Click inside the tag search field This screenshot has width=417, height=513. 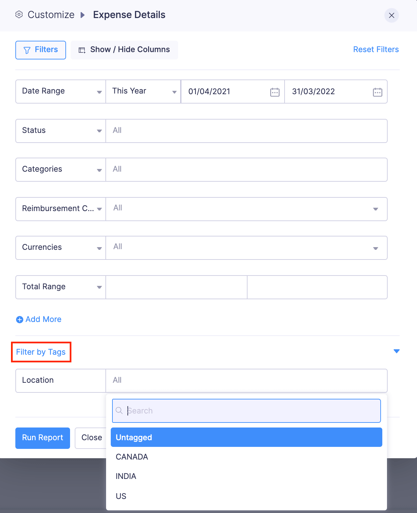234,410
